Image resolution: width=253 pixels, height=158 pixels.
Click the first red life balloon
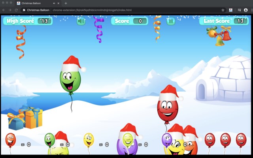tap(210, 140)
